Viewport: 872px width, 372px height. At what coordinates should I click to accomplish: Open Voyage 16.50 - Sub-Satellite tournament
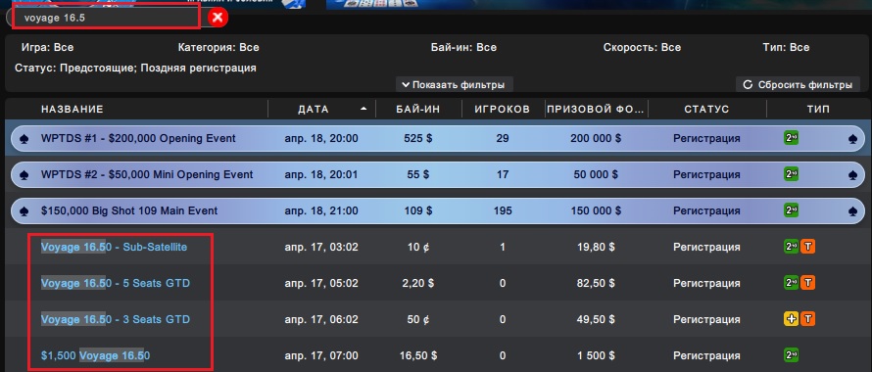point(114,247)
